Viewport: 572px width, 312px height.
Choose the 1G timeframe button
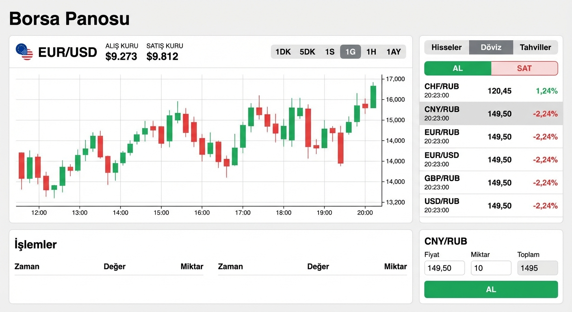click(350, 52)
